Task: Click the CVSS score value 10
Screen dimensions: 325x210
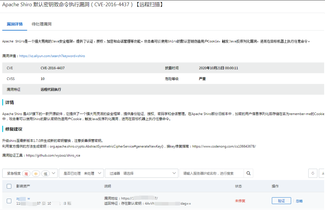Action: [x=42, y=79]
